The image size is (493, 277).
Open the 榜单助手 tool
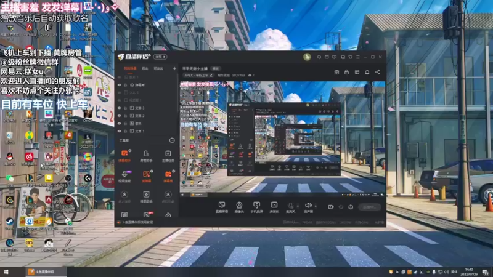point(146,196)
